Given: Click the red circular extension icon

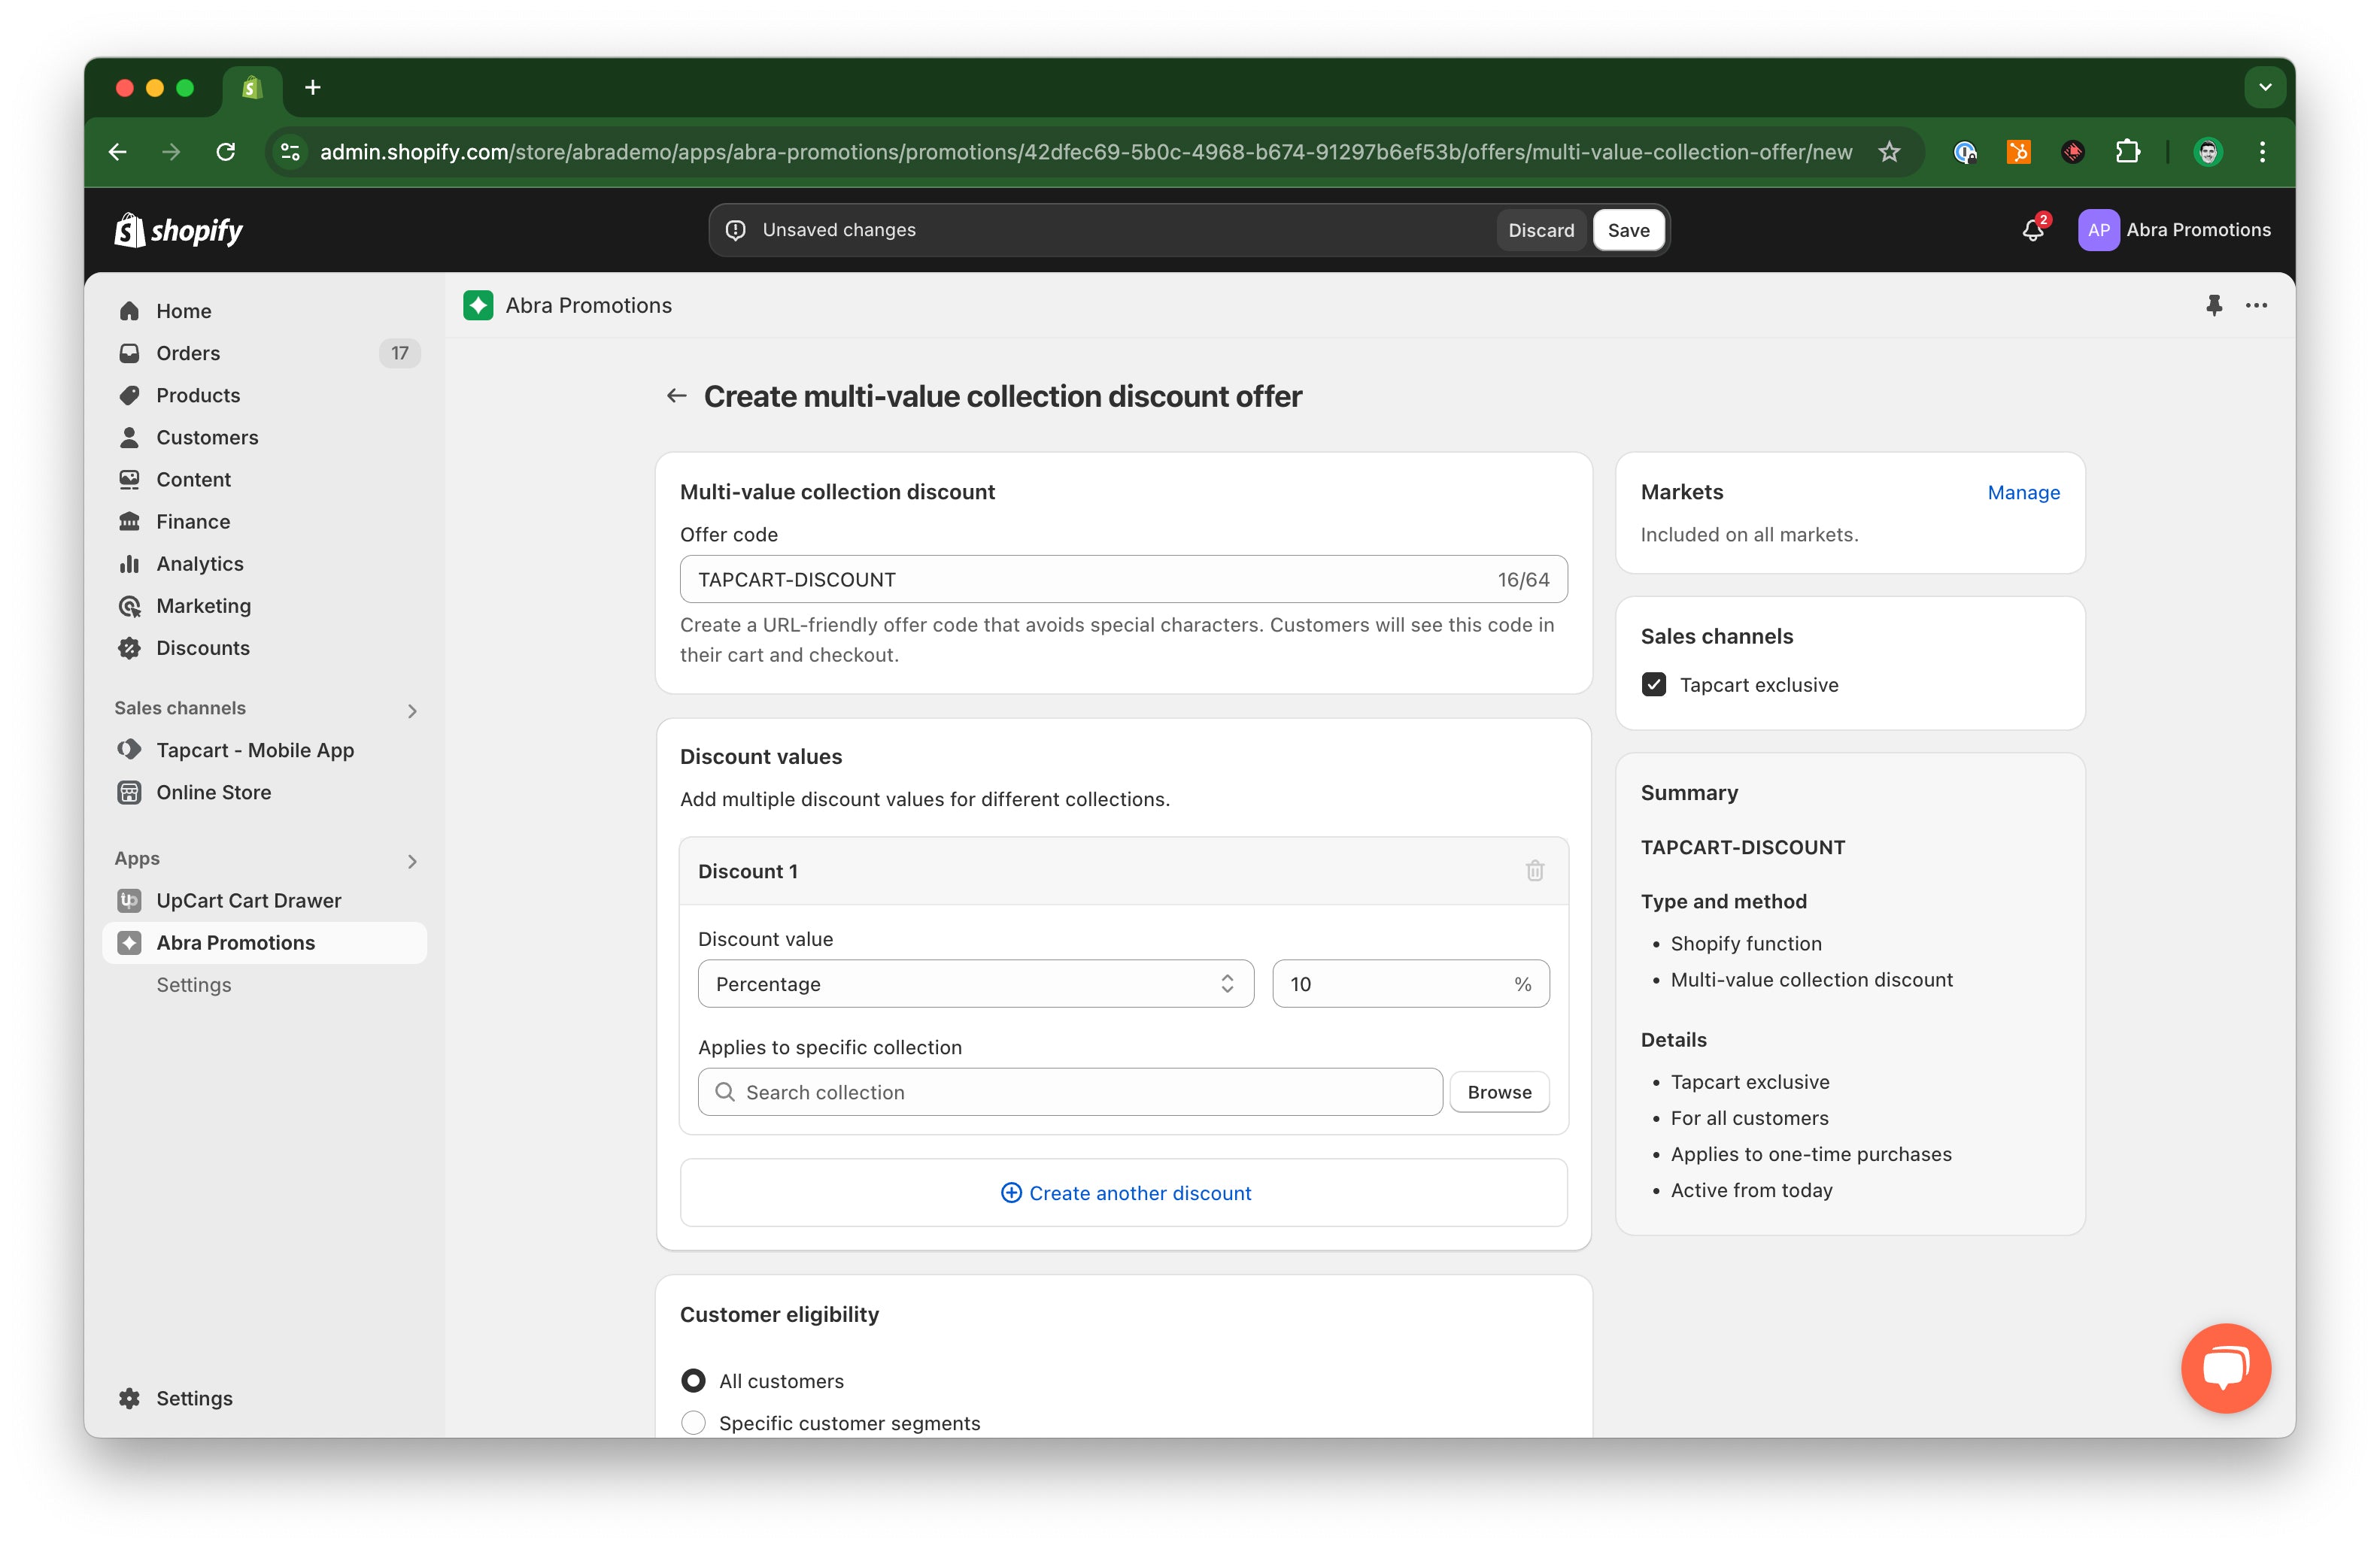Looking at the screenshot, I should point(2072,152).
